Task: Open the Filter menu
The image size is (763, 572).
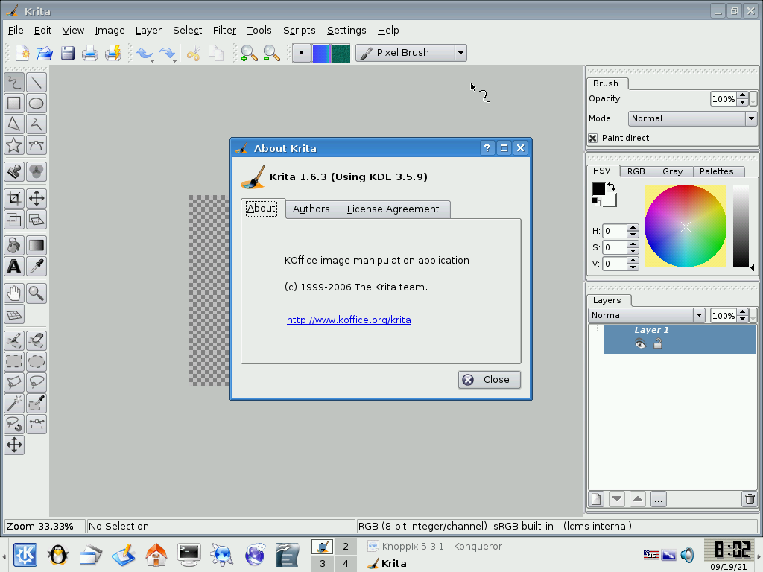Action: pyautogui.click(x=224, y=31)
